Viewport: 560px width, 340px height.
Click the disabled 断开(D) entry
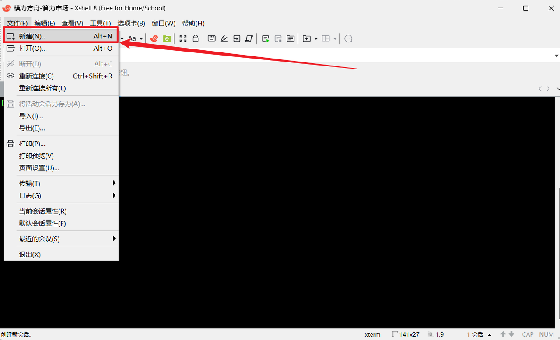click(61, 64)
